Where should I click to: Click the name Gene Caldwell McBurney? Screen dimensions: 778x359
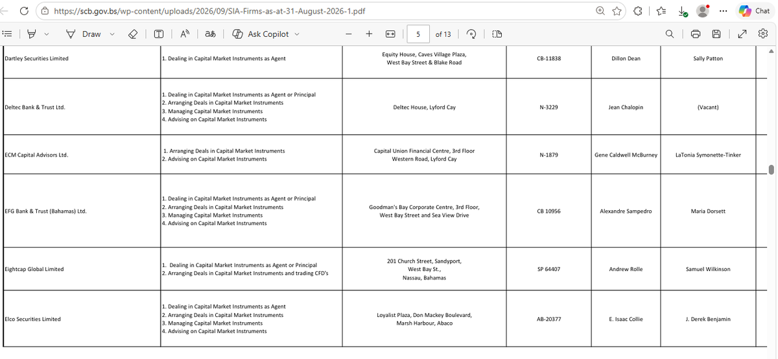coord(626,155)
